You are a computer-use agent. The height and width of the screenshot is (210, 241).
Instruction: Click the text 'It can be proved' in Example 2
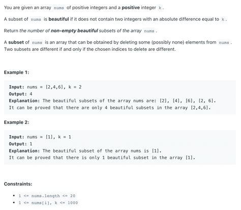point(29,158)
